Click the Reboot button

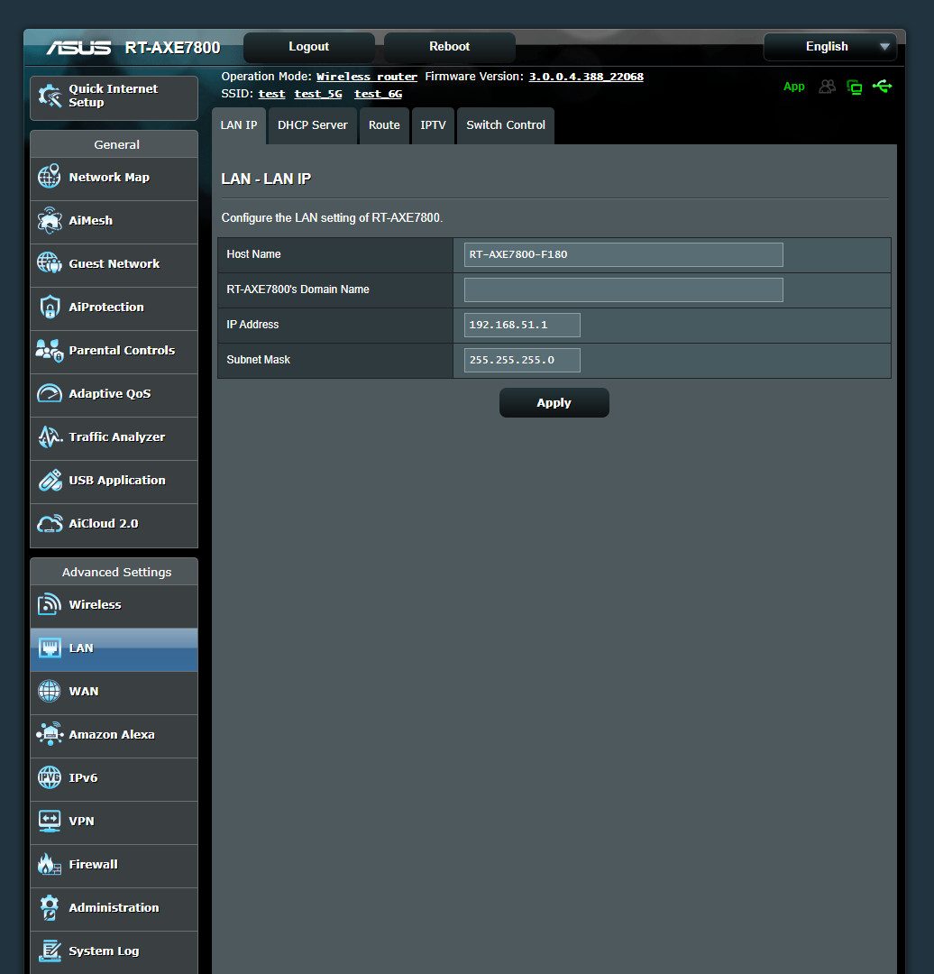coord(450,47)
